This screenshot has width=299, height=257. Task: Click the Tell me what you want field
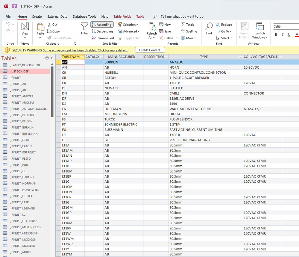(182, 16)
